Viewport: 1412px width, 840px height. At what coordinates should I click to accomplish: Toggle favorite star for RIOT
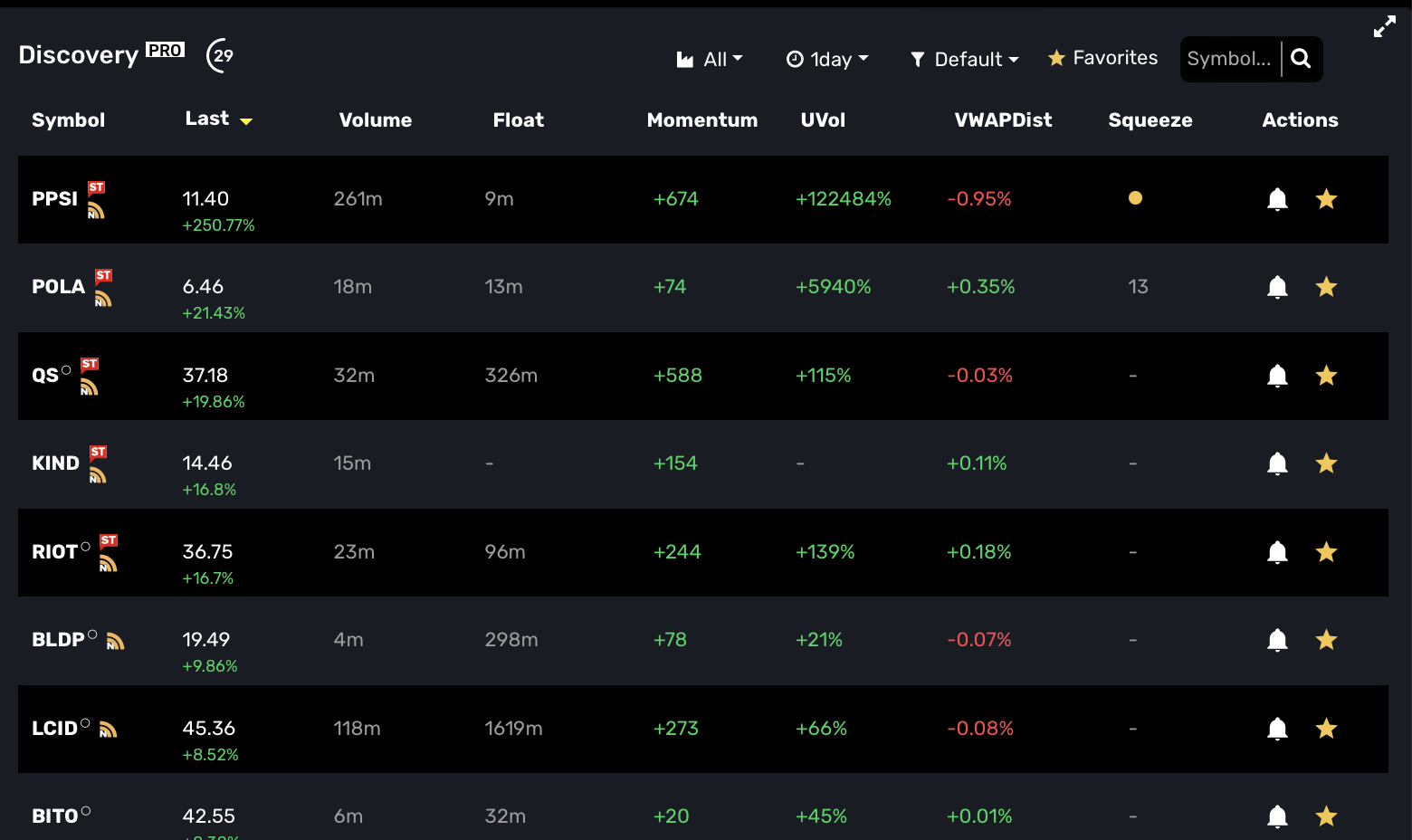1326,552
